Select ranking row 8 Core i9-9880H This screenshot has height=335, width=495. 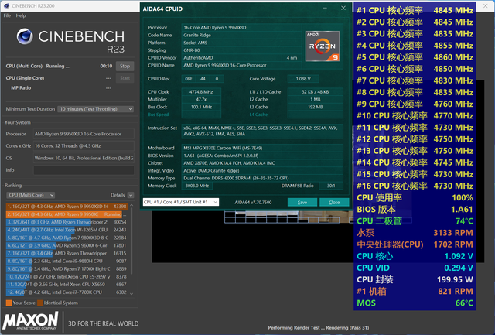click(x=67, y=262)
